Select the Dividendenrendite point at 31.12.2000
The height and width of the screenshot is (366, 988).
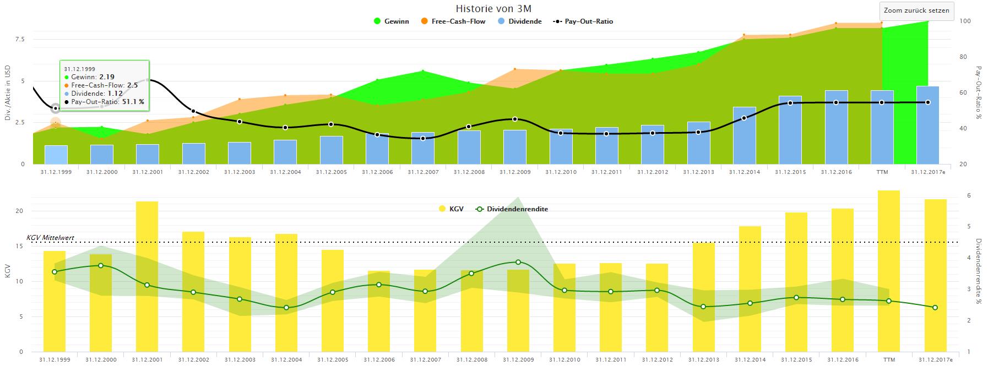pos(101,266)
